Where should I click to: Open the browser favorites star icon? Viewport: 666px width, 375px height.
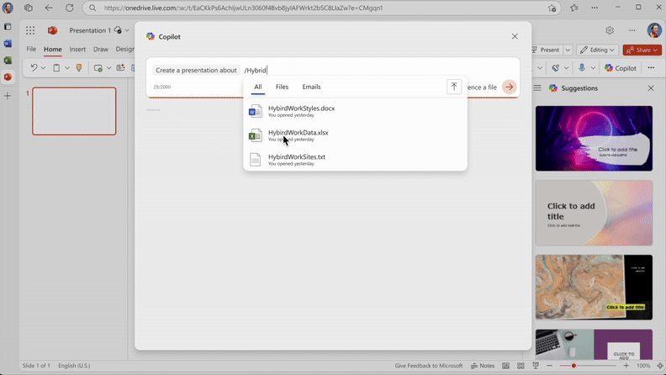click(x=574, y=8)
